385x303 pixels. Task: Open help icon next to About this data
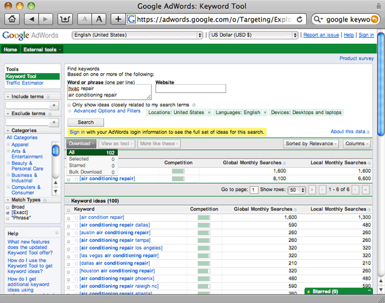click(368, 132)
